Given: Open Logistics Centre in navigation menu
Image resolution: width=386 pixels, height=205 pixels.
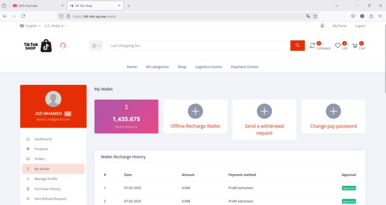Looking at the screenshot, I should point(208,67).
